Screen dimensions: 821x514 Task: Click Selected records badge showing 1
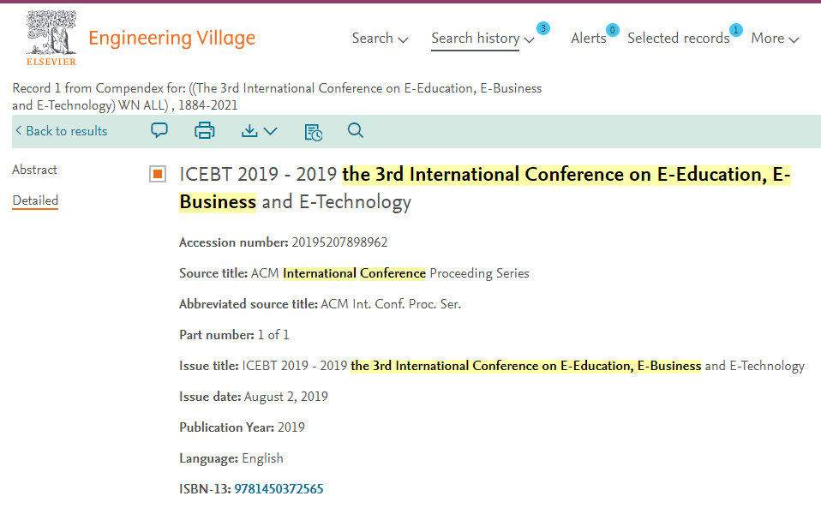(735, 30)
